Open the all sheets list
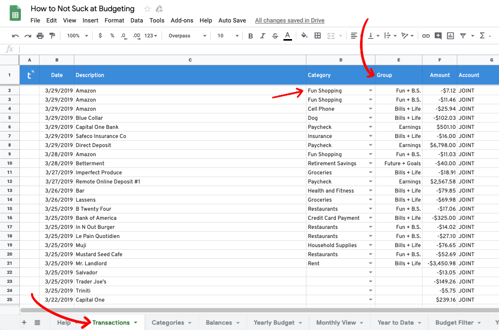The image size is (499, 330). 37,323
